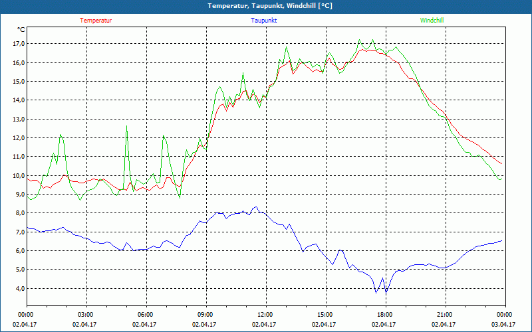Click the green Windchill legend label

click(x=432, y=21)
